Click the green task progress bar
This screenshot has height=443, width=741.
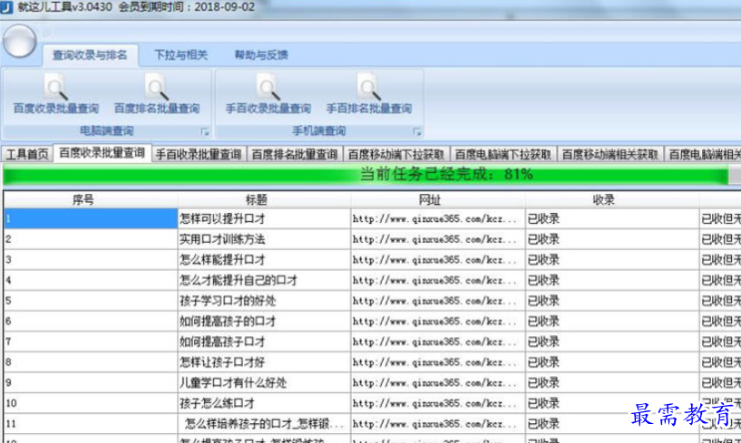370,174
